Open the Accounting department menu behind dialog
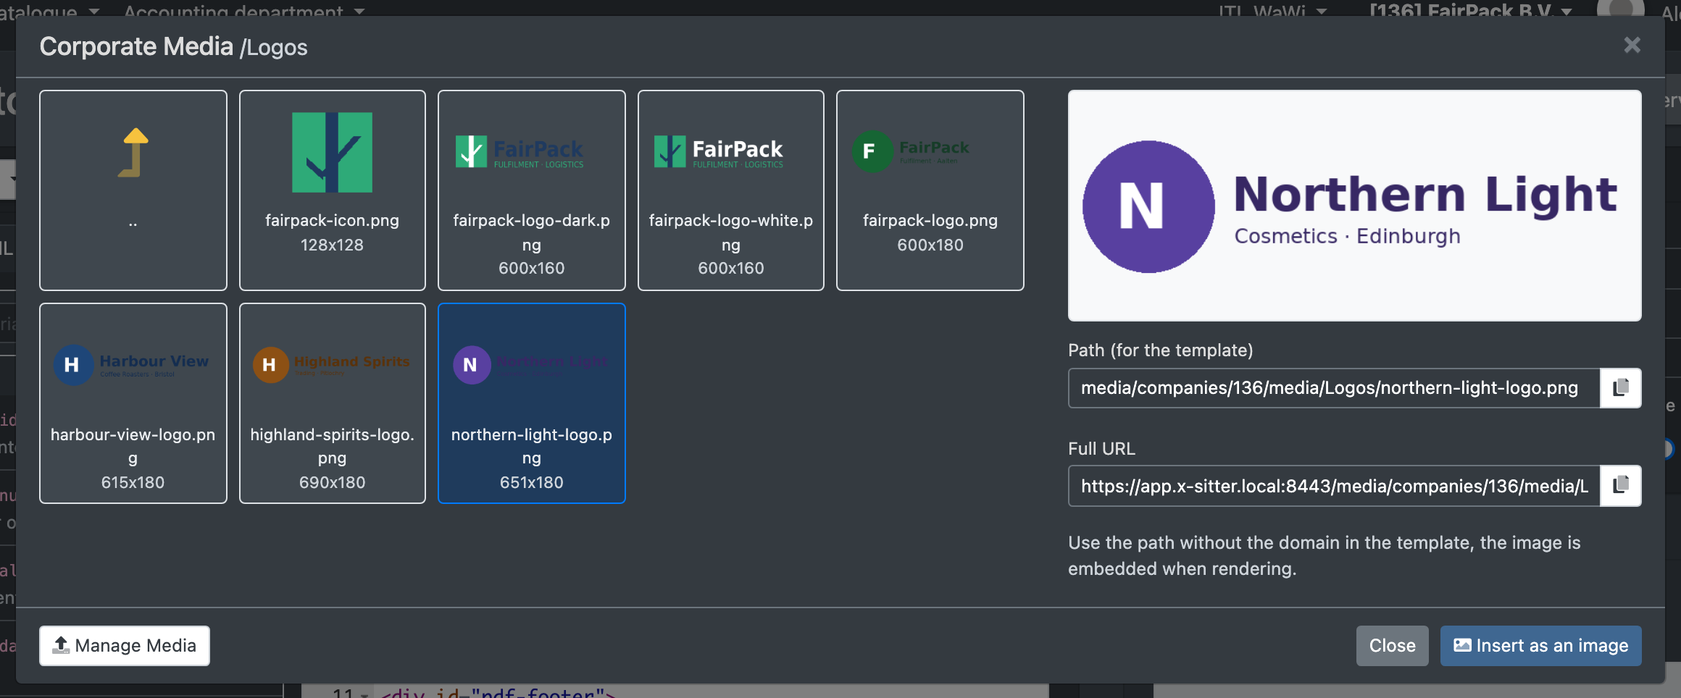Screen dimensions: 1681x698 (244, 10)
